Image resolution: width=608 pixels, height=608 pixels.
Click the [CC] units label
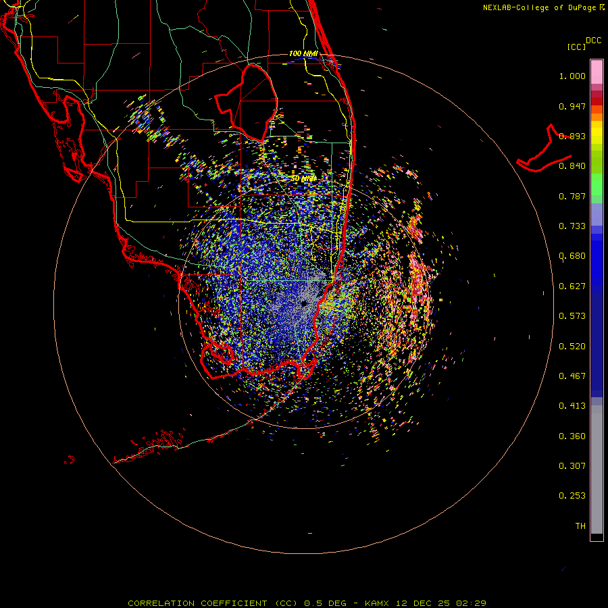coord(576,47)
